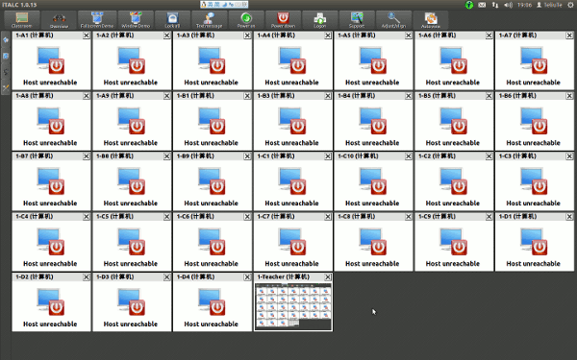Send a Text message
577x360 pixels.
[209, 20]
